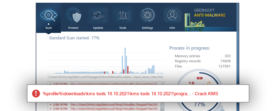The image size is (275, 111).
Task: Select the Settings tab label
Action: [147, 28]
